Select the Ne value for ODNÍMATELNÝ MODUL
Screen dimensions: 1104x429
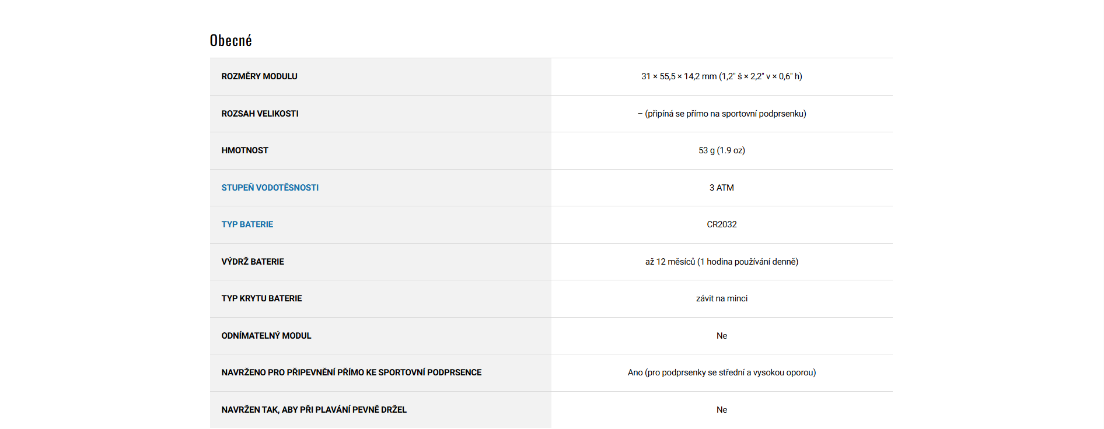click(721, 336)
